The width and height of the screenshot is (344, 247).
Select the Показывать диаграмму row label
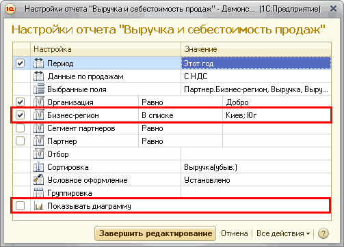(x=89, y=206)
